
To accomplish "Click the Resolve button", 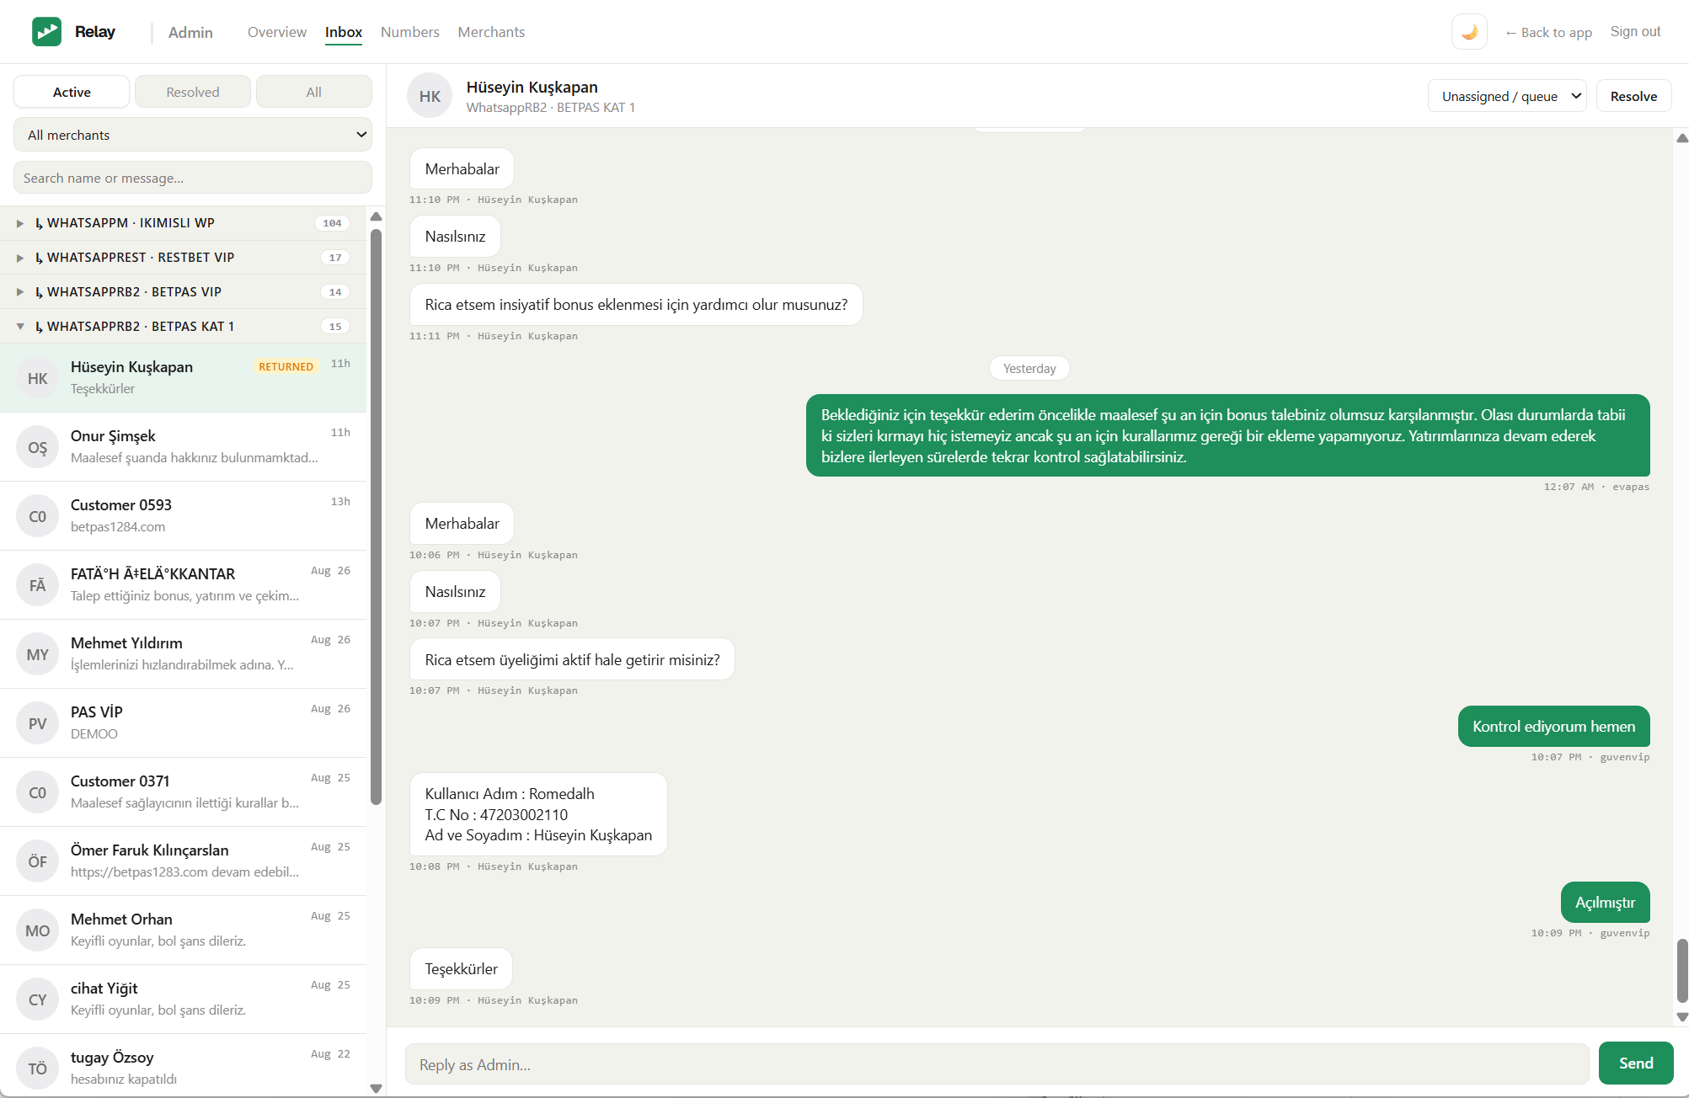I will click(x=1633, y=96).
